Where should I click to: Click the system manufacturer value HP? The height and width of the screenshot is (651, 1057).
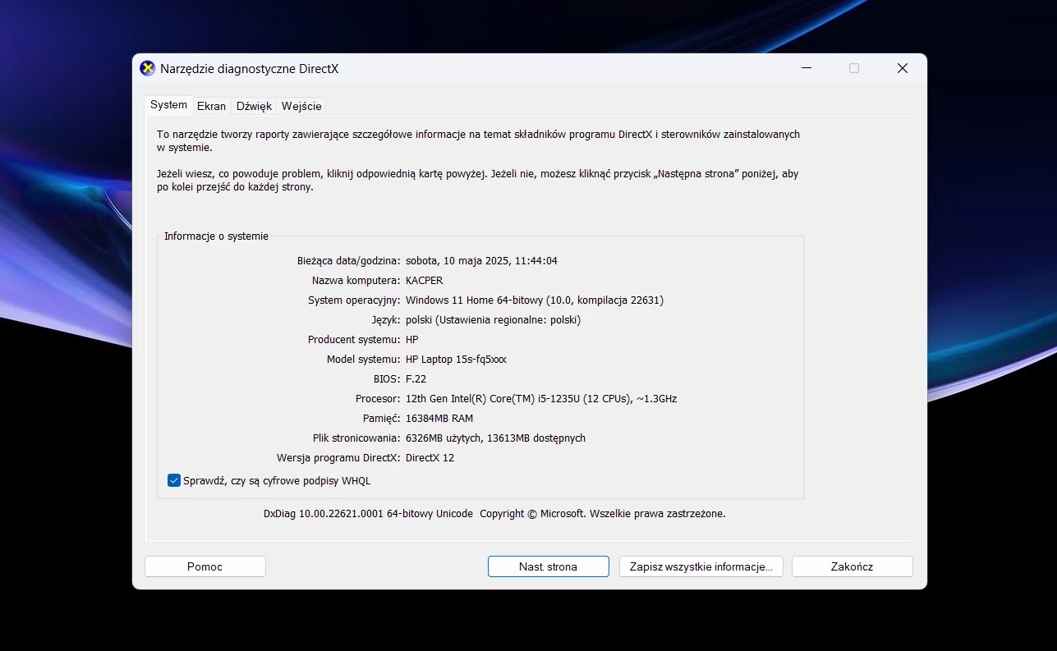[412, 339]
